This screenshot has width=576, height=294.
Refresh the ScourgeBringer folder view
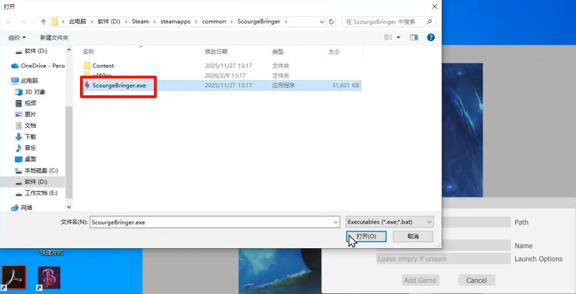(331, 22)
